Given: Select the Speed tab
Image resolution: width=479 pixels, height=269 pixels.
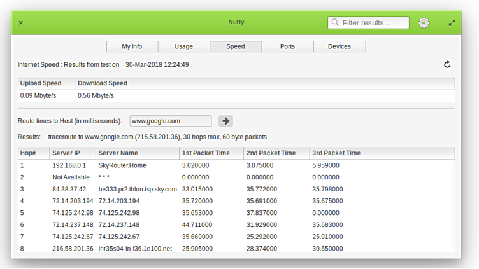Looking at the screenshot, I should click(x=236, y=46).
